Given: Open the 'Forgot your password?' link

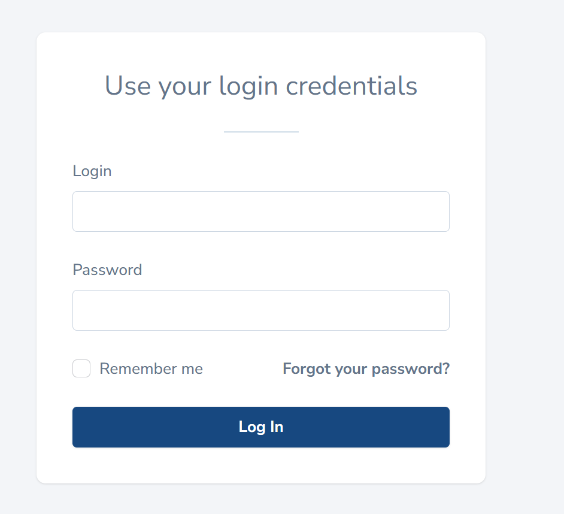Looking at the screenshot, I should coord(366,368).
